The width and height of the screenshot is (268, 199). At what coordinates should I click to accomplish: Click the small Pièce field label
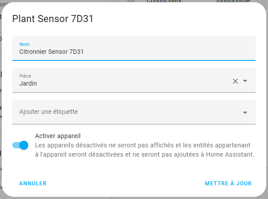pos(25,76)
